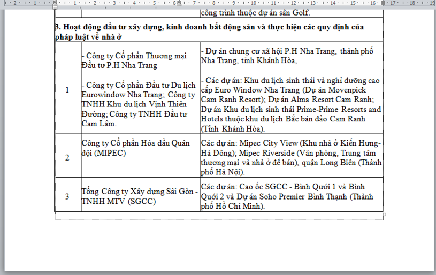Click the left indent marker on the ruler
This screenshot has width=436, height=275.
(x=55, y=5)
